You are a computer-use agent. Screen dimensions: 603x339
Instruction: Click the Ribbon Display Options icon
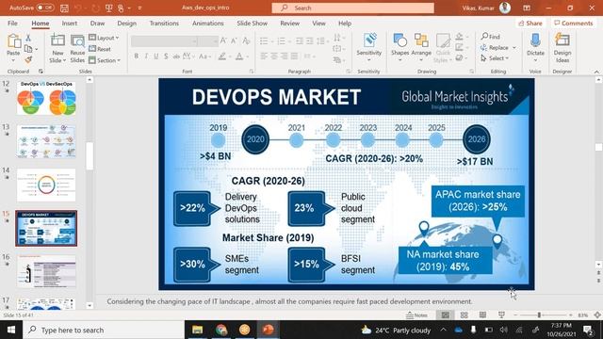(527, 8)
